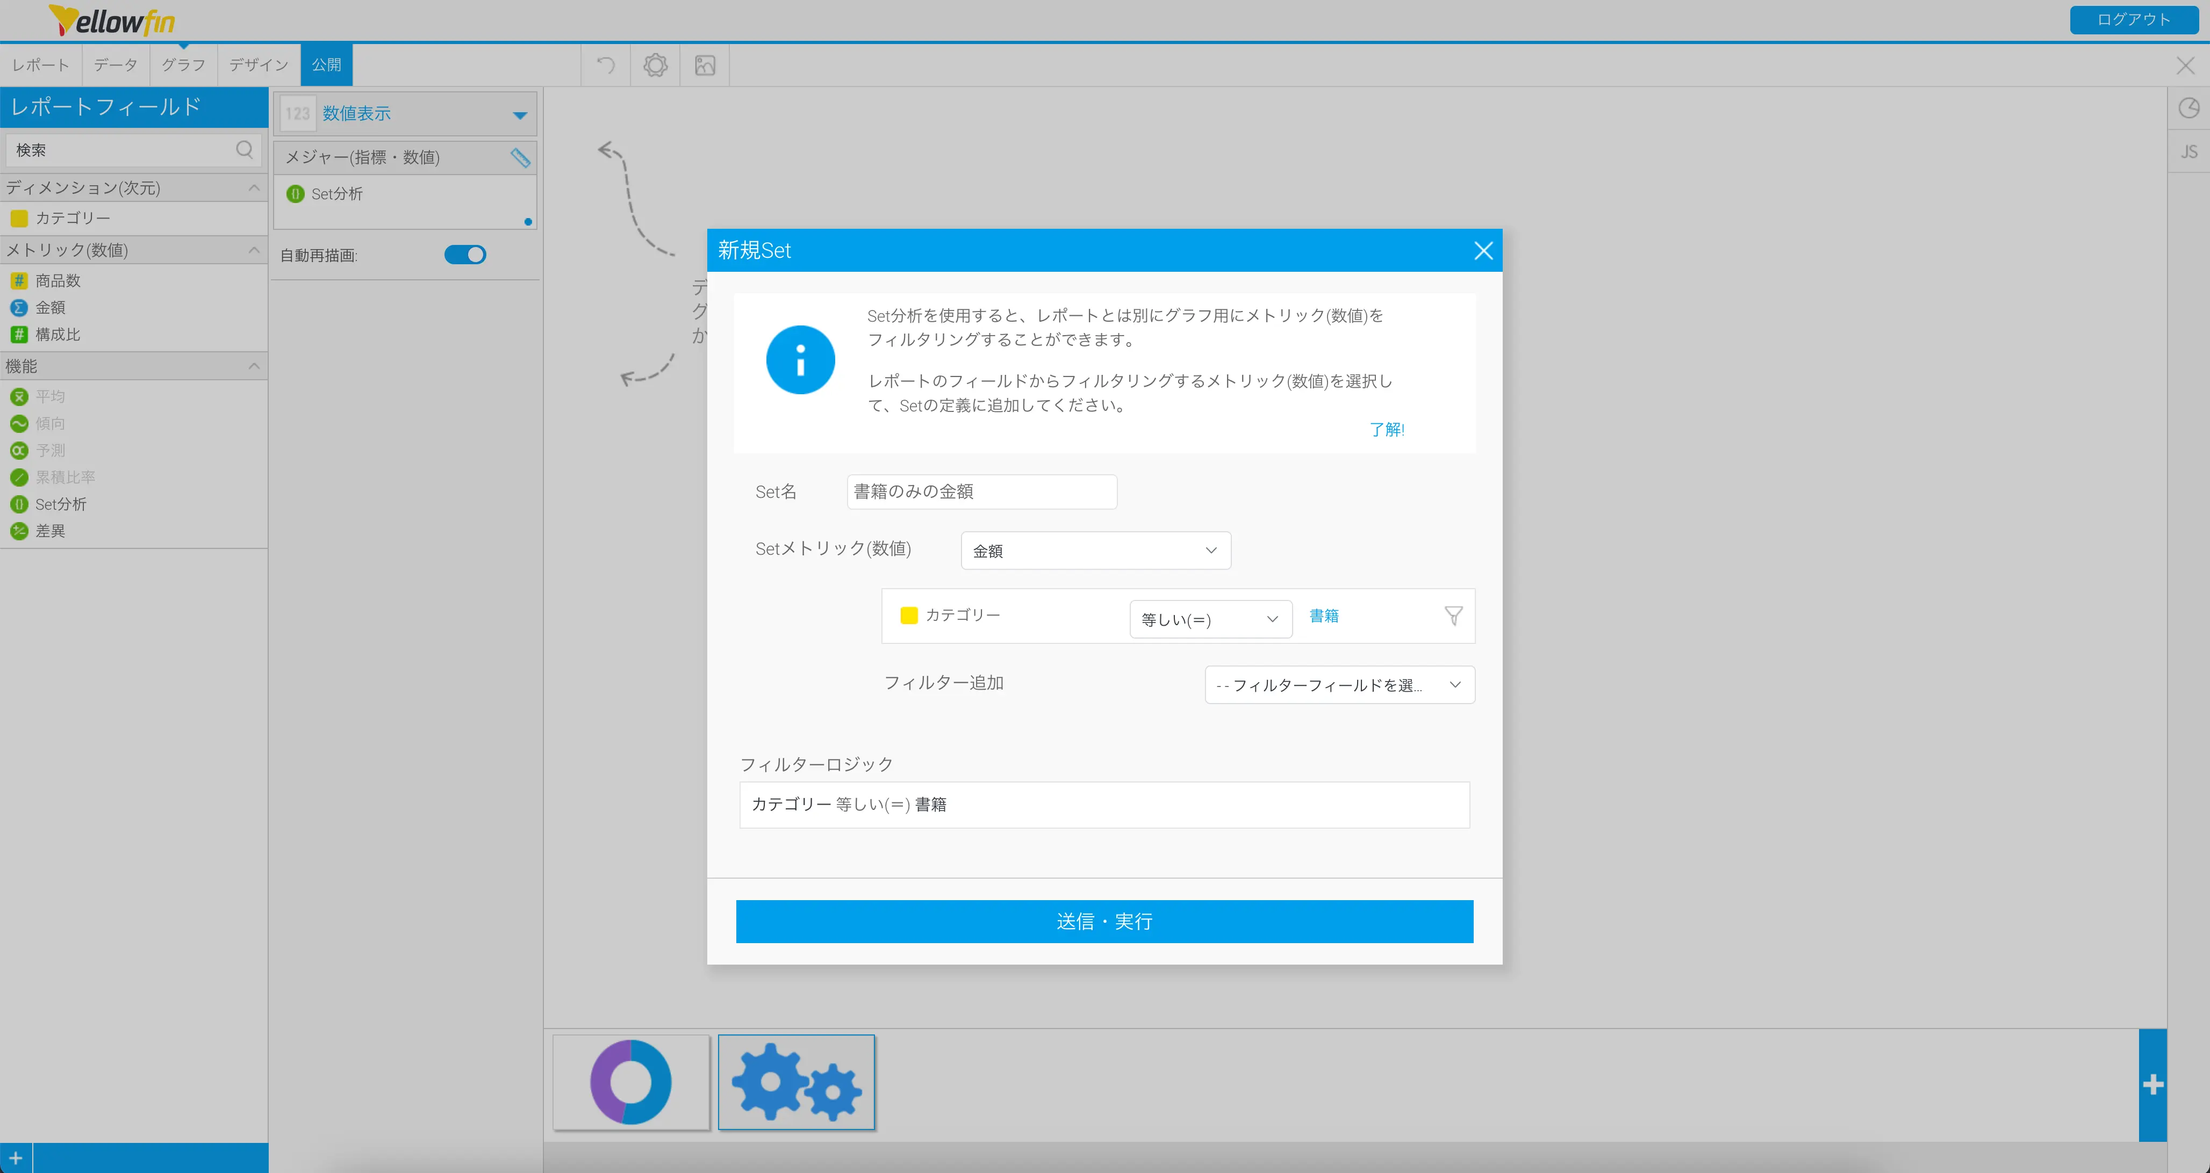Screen dimensions: 2210x1173
Task: Collapse the ディメンション(次元) section
Action: coord(254,188)
